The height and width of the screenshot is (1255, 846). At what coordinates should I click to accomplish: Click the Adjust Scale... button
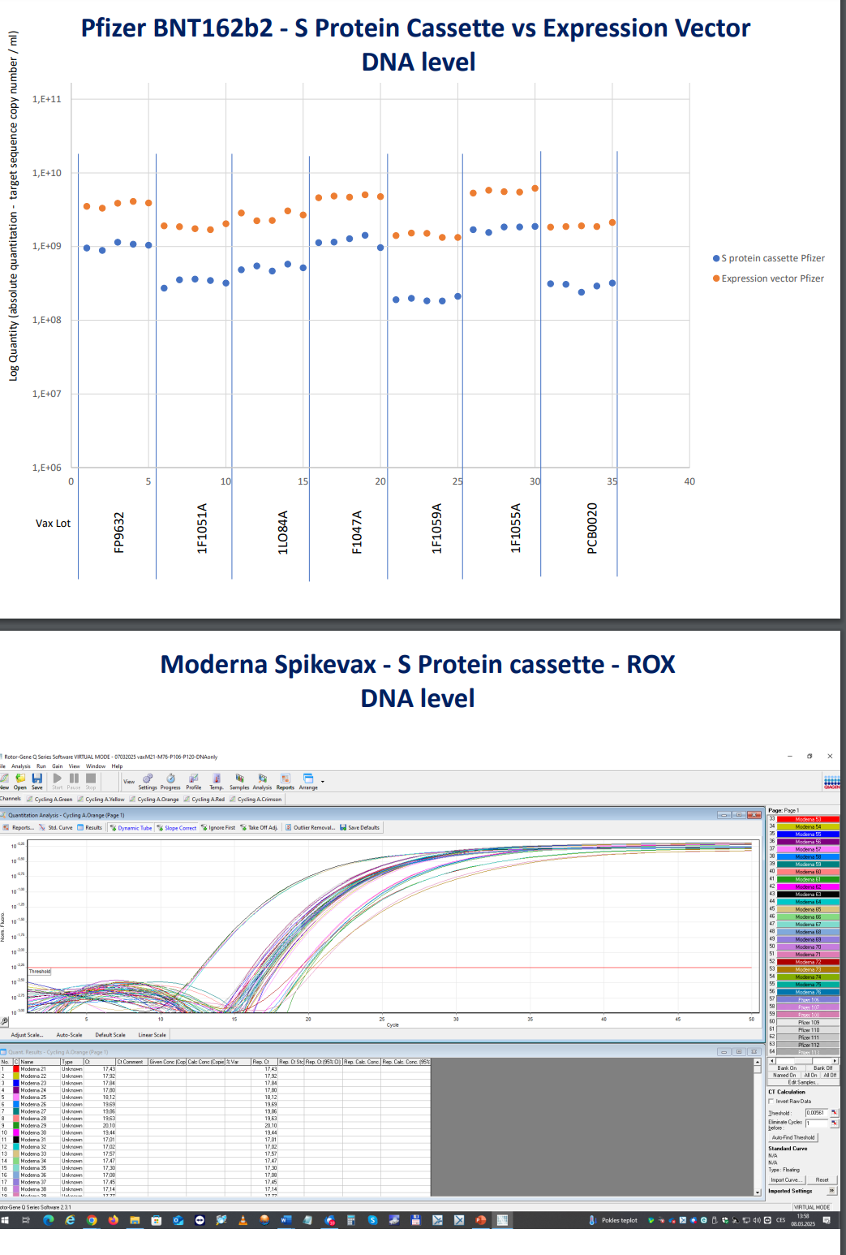[27, 1035]
